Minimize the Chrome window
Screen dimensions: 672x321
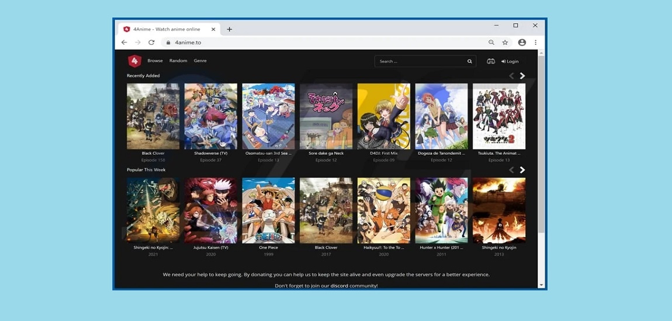(x=496, y=26)
